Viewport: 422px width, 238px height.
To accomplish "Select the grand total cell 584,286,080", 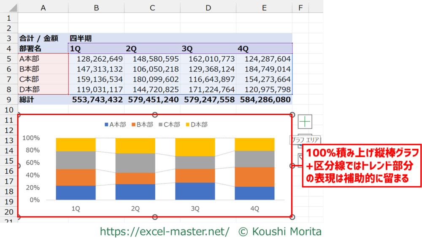I will click(x=265, y=100).
